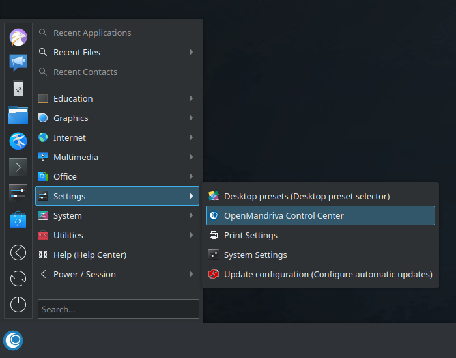This screenshot has height=358, width=456.
Task: Click the Power / Session back chevron icon
Action: pos(44,274)
